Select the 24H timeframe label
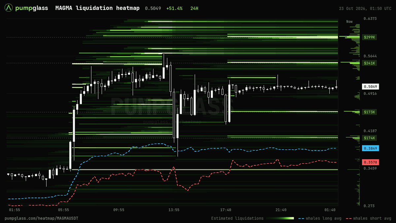This screenshot has width=396, height=223. pyautogui.click(x=194, y=8)
